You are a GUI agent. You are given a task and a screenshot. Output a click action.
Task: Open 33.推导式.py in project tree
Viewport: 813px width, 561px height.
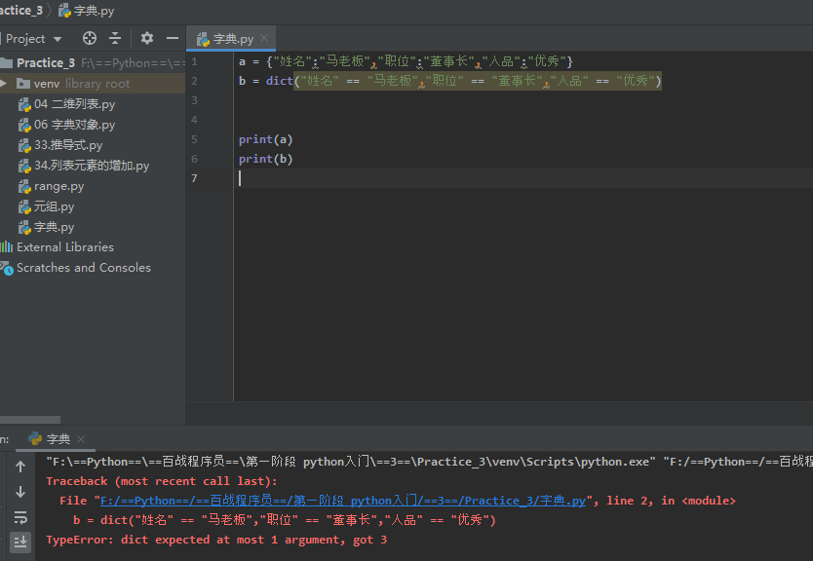tap(68, 145)
